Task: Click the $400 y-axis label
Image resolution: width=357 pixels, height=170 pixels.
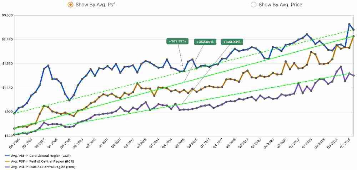Action: (8, 136)
